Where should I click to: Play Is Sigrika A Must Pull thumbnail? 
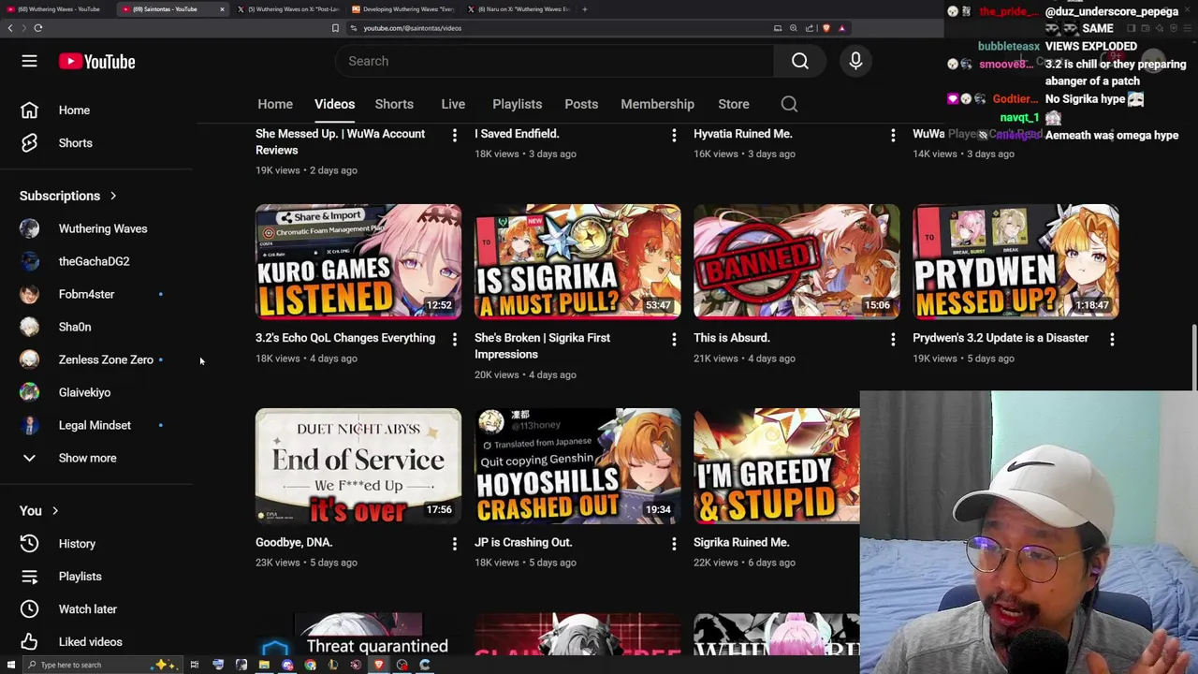click(577, 262)
